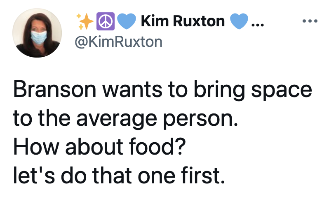Open the Kim Ruxton display name link
This screenshot has width=329, height=199.
point(183,21)
